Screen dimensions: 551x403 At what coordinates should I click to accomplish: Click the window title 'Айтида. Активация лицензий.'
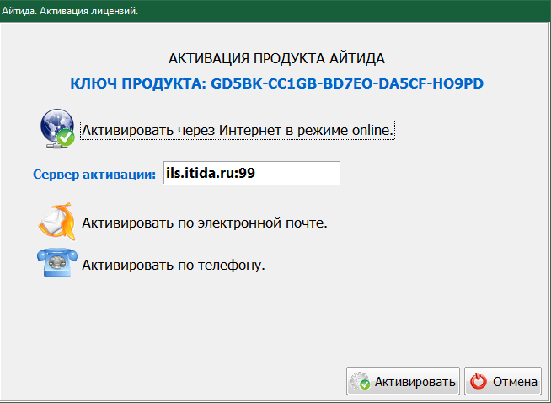click(x=70, y=11)
